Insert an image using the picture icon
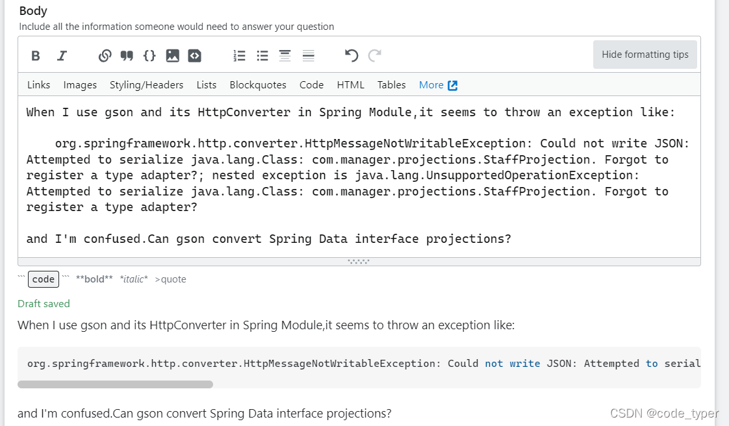The image size is (729, 426). click(172, 56)
